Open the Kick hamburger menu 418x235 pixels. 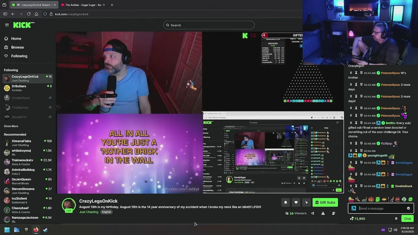[7, 25]
